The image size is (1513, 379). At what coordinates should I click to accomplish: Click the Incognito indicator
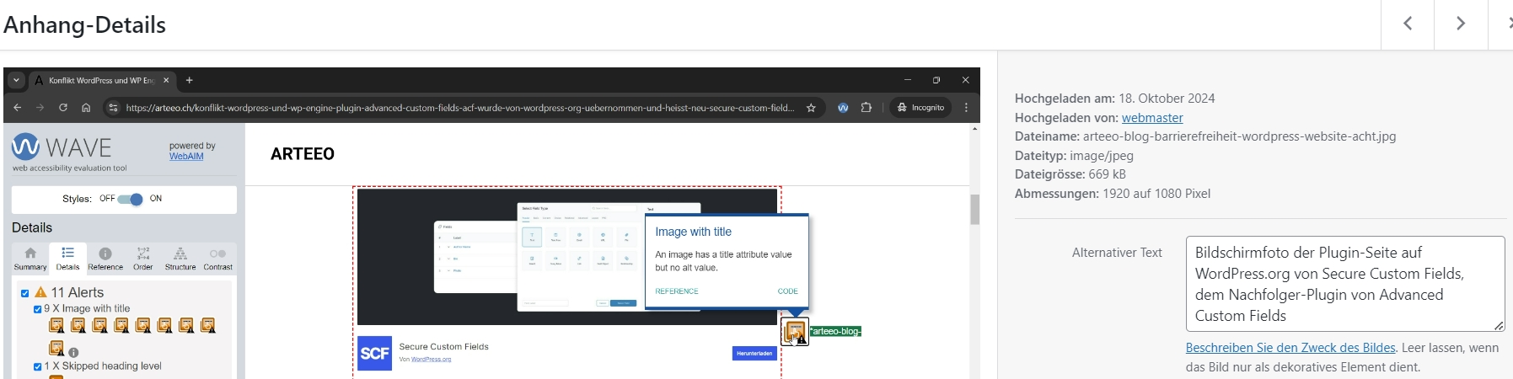[x=920, y=108]
